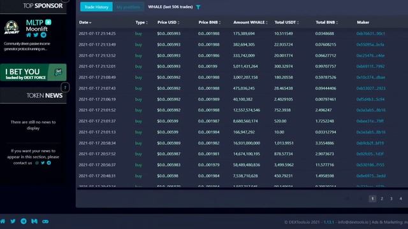Viewport: 408px width, 229px height.
Task: Open Moonlift Telegram icon in sponsor card
Action: pos(43,35)
